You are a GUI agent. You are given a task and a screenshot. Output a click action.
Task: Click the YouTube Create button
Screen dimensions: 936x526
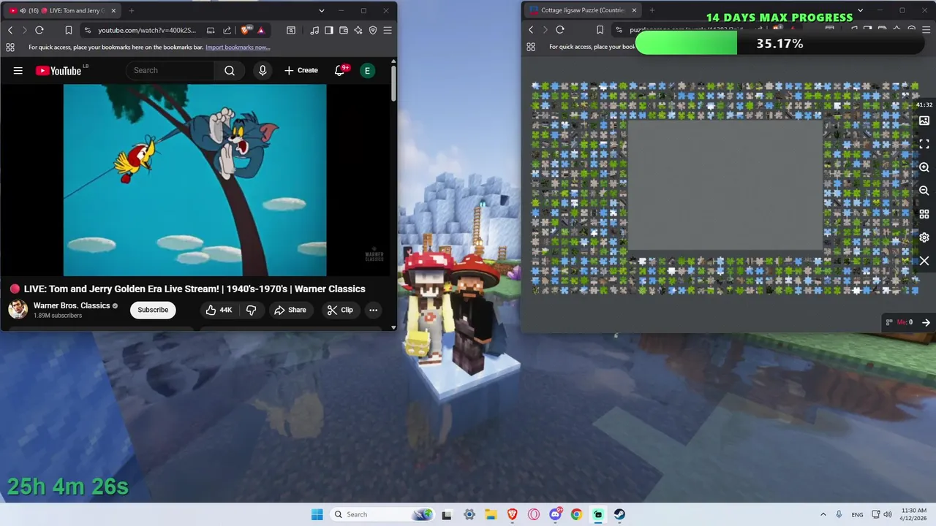[x=301, y=70]
